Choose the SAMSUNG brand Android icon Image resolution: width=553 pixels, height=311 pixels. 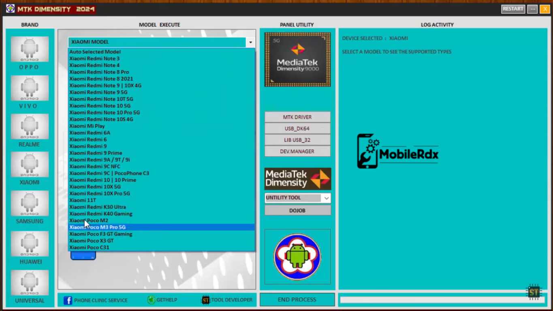[30, 204]
